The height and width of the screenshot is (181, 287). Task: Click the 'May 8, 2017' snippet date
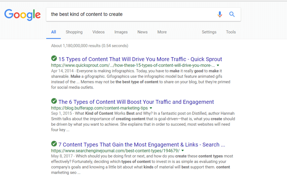pyautogui.click(x=62, y=156)
